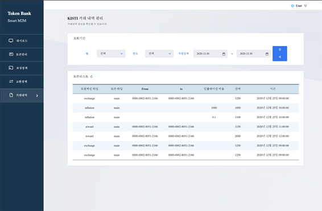This screenshot has width=322, height=211.
Task: Select the 거래내역 sidebar menu label
Action: 22,95
